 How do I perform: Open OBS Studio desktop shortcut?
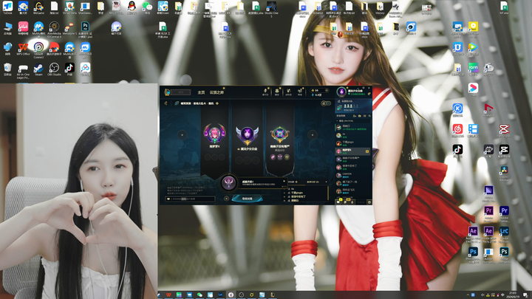(54, 69)
